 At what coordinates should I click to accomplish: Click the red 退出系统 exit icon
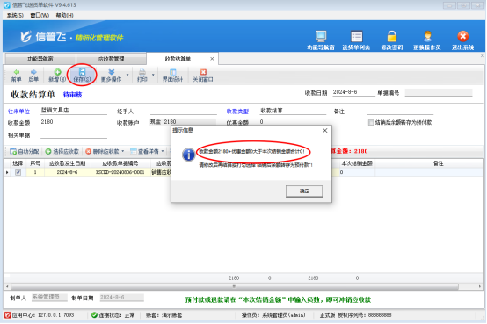point(462,36)
